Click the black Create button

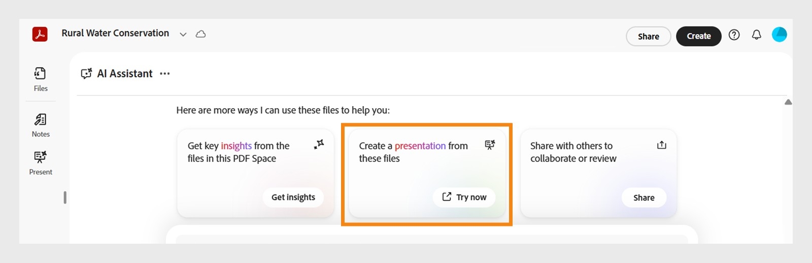click(698, 36)
